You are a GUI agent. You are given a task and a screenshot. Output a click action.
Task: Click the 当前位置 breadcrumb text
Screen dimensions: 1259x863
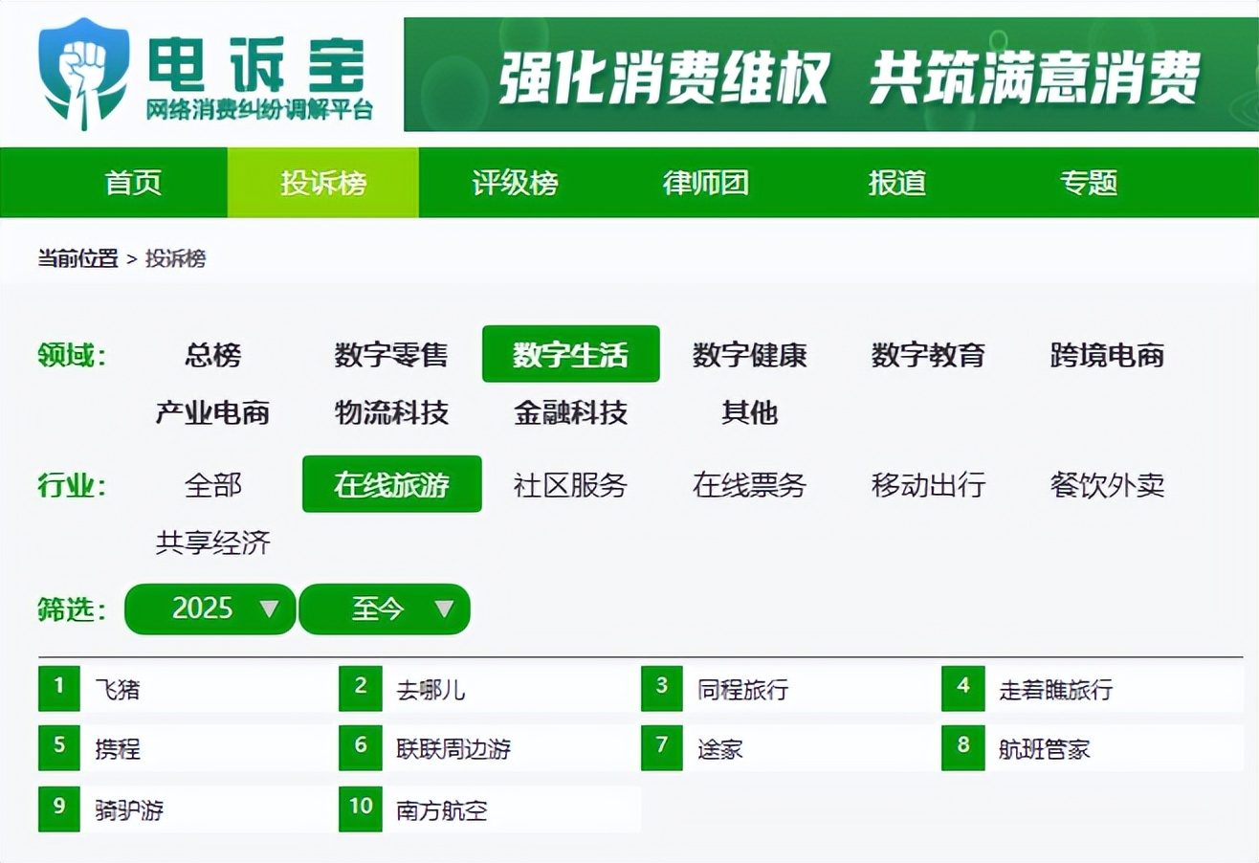point(78,258)
